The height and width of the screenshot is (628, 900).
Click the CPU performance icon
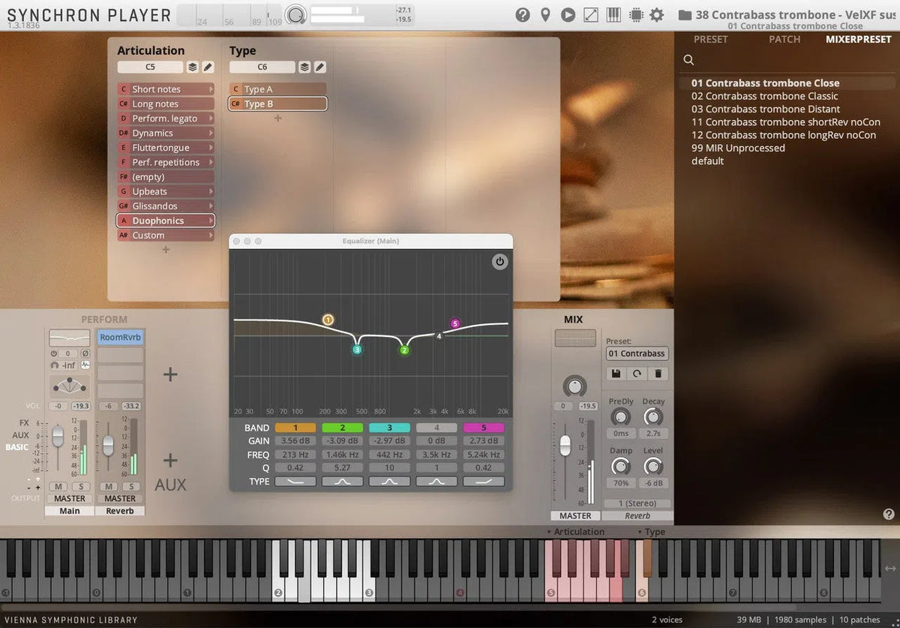[x=635, y=14]
